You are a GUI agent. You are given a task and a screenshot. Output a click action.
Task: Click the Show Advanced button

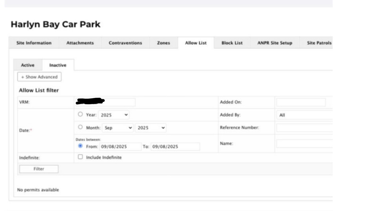pyautogui.click(x=39, y=77)
